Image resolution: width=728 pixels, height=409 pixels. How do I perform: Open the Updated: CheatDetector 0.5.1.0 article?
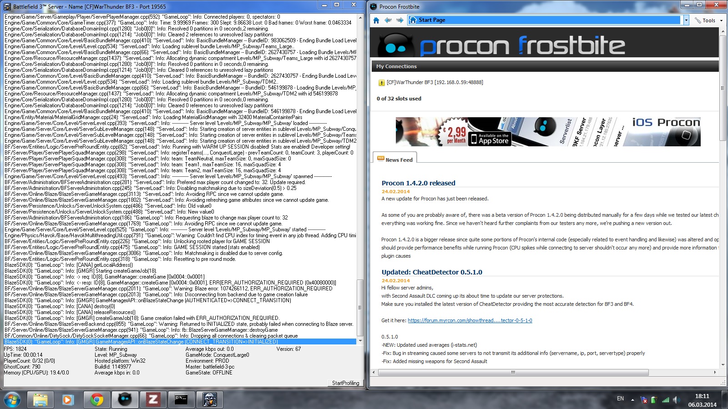click(432, 272)
